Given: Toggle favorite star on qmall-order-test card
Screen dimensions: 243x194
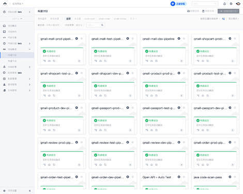Looking at the screenshot, I should coord(82,177).
